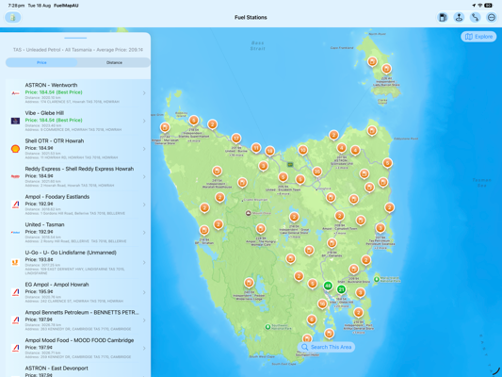The height and width of the screenshot is (377, 502).
Task: Expand Ampol - Foodary Eastlands chevron
Action: (144, 205)
